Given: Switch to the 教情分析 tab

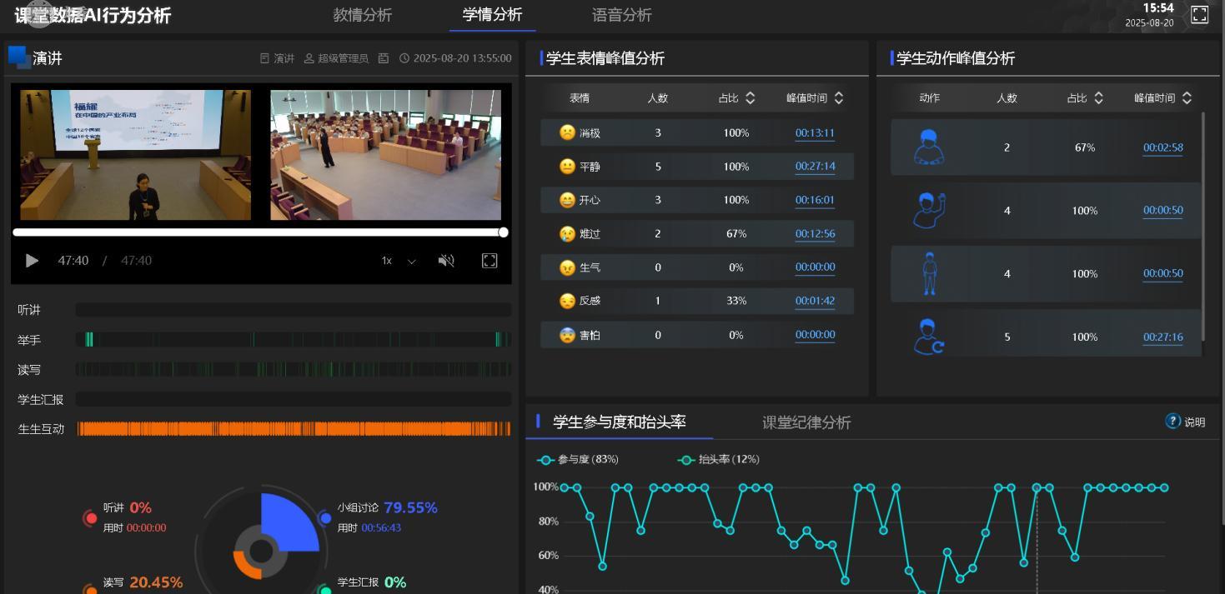Looking at the screenshot, I should 362,15.
